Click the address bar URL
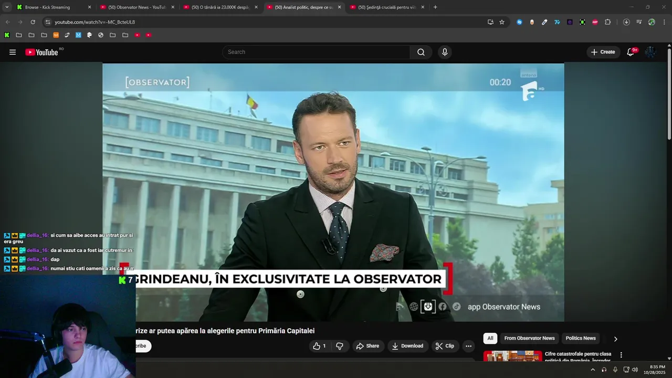 click(94, 22)
